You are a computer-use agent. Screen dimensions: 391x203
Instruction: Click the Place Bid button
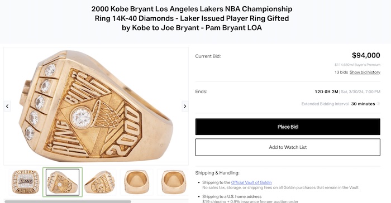(288, 127)
